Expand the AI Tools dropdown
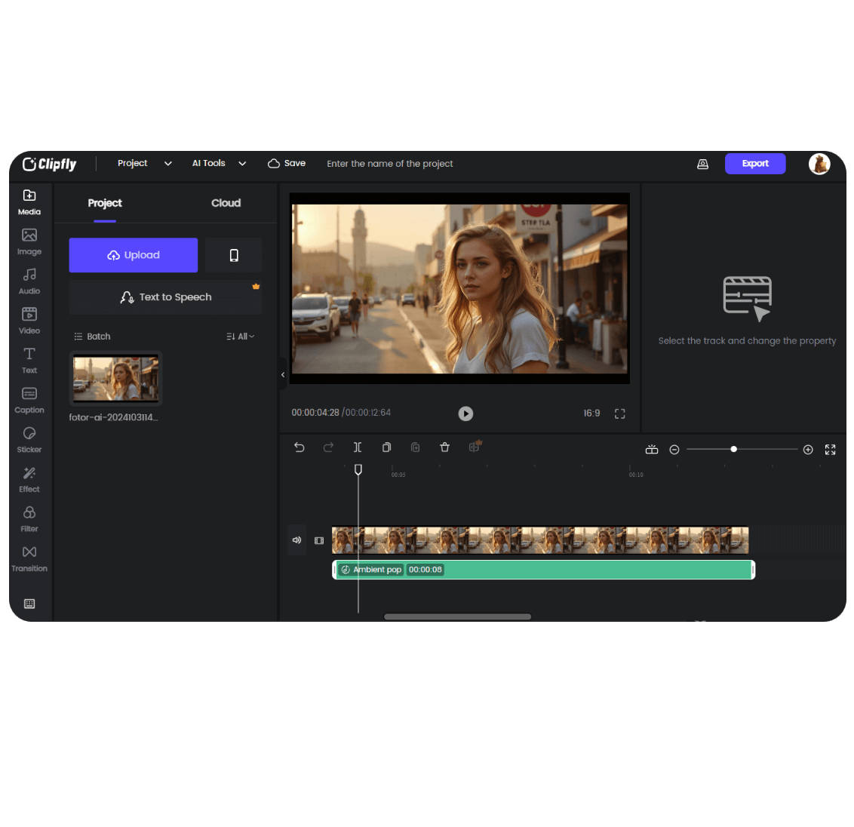The image size is (854, 827). point(219,163)
